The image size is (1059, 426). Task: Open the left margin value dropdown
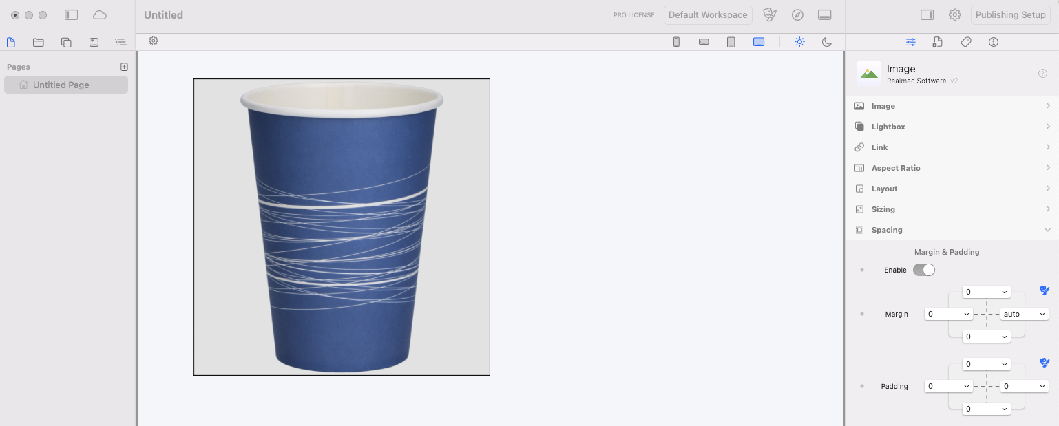pyautogui.click(x=948, y=314)
